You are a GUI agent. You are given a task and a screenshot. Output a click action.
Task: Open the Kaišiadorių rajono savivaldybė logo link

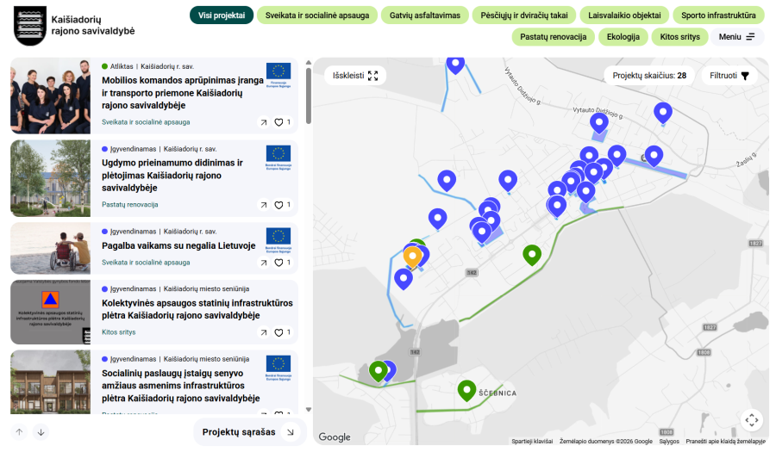[x=74, y=26]
